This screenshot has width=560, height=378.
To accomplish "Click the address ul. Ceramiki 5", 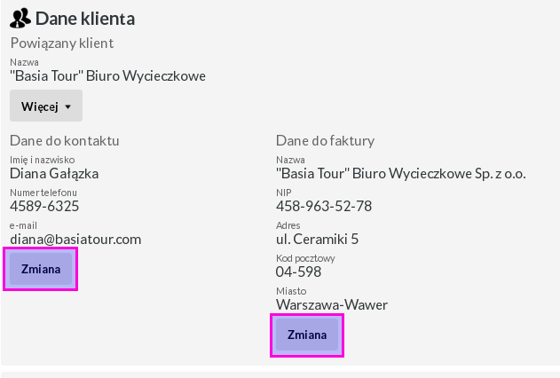I will click(317, 240).
